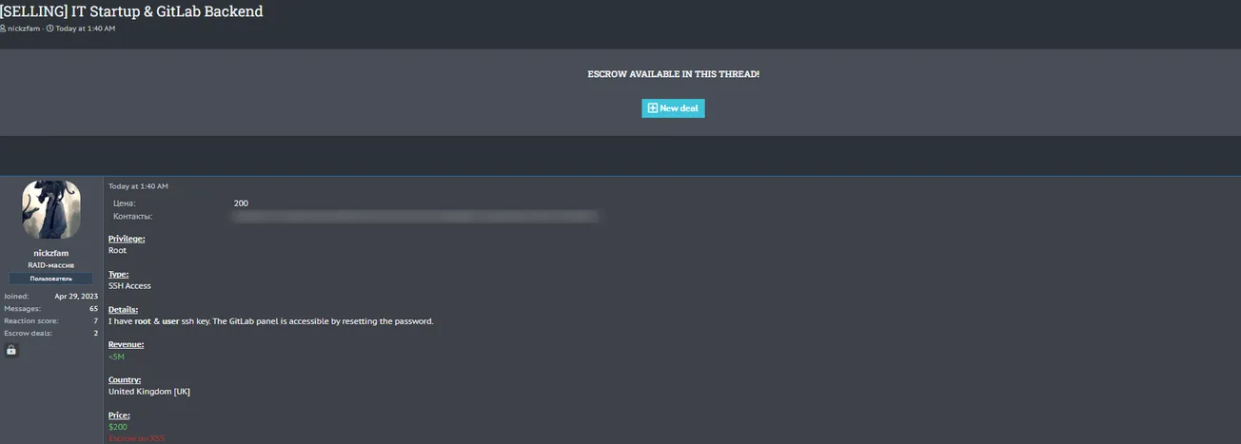Open nickzfam profile from the sidebar username
1241x444 pixels.
click(51, 253)
